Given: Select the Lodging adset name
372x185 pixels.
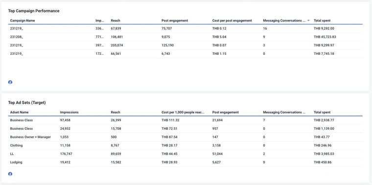Looking at the screenshot, I should 16,162.
